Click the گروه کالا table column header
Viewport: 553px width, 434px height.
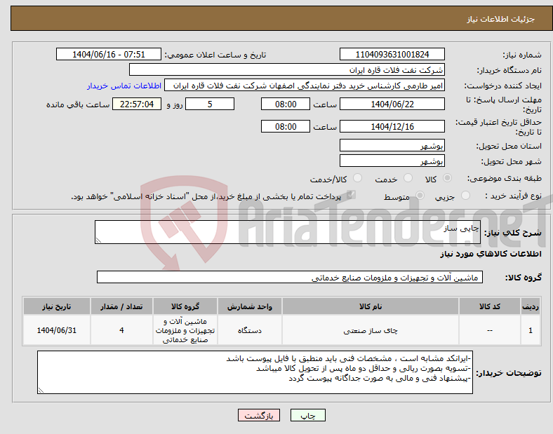click(x=185, y=306)
